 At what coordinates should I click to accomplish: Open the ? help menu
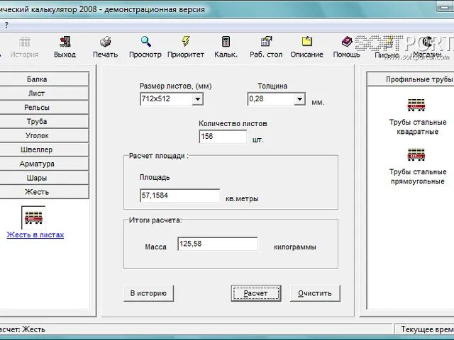coord(6,25)
